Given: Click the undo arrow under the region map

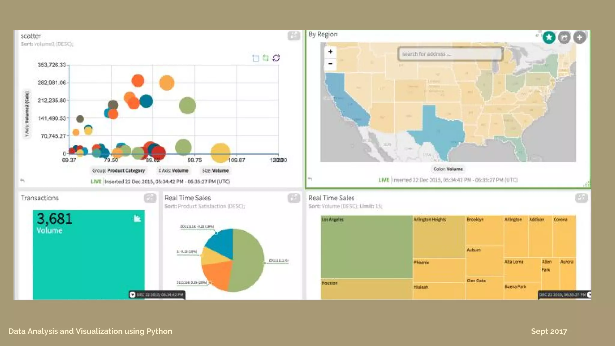Looking at the screenshot, I should [310, 179].
